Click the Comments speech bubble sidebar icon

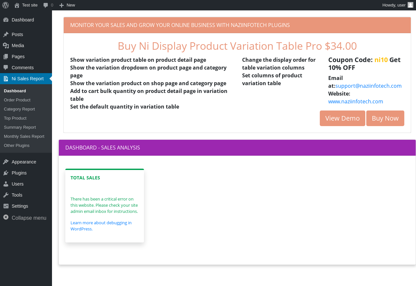coord(6,68)
